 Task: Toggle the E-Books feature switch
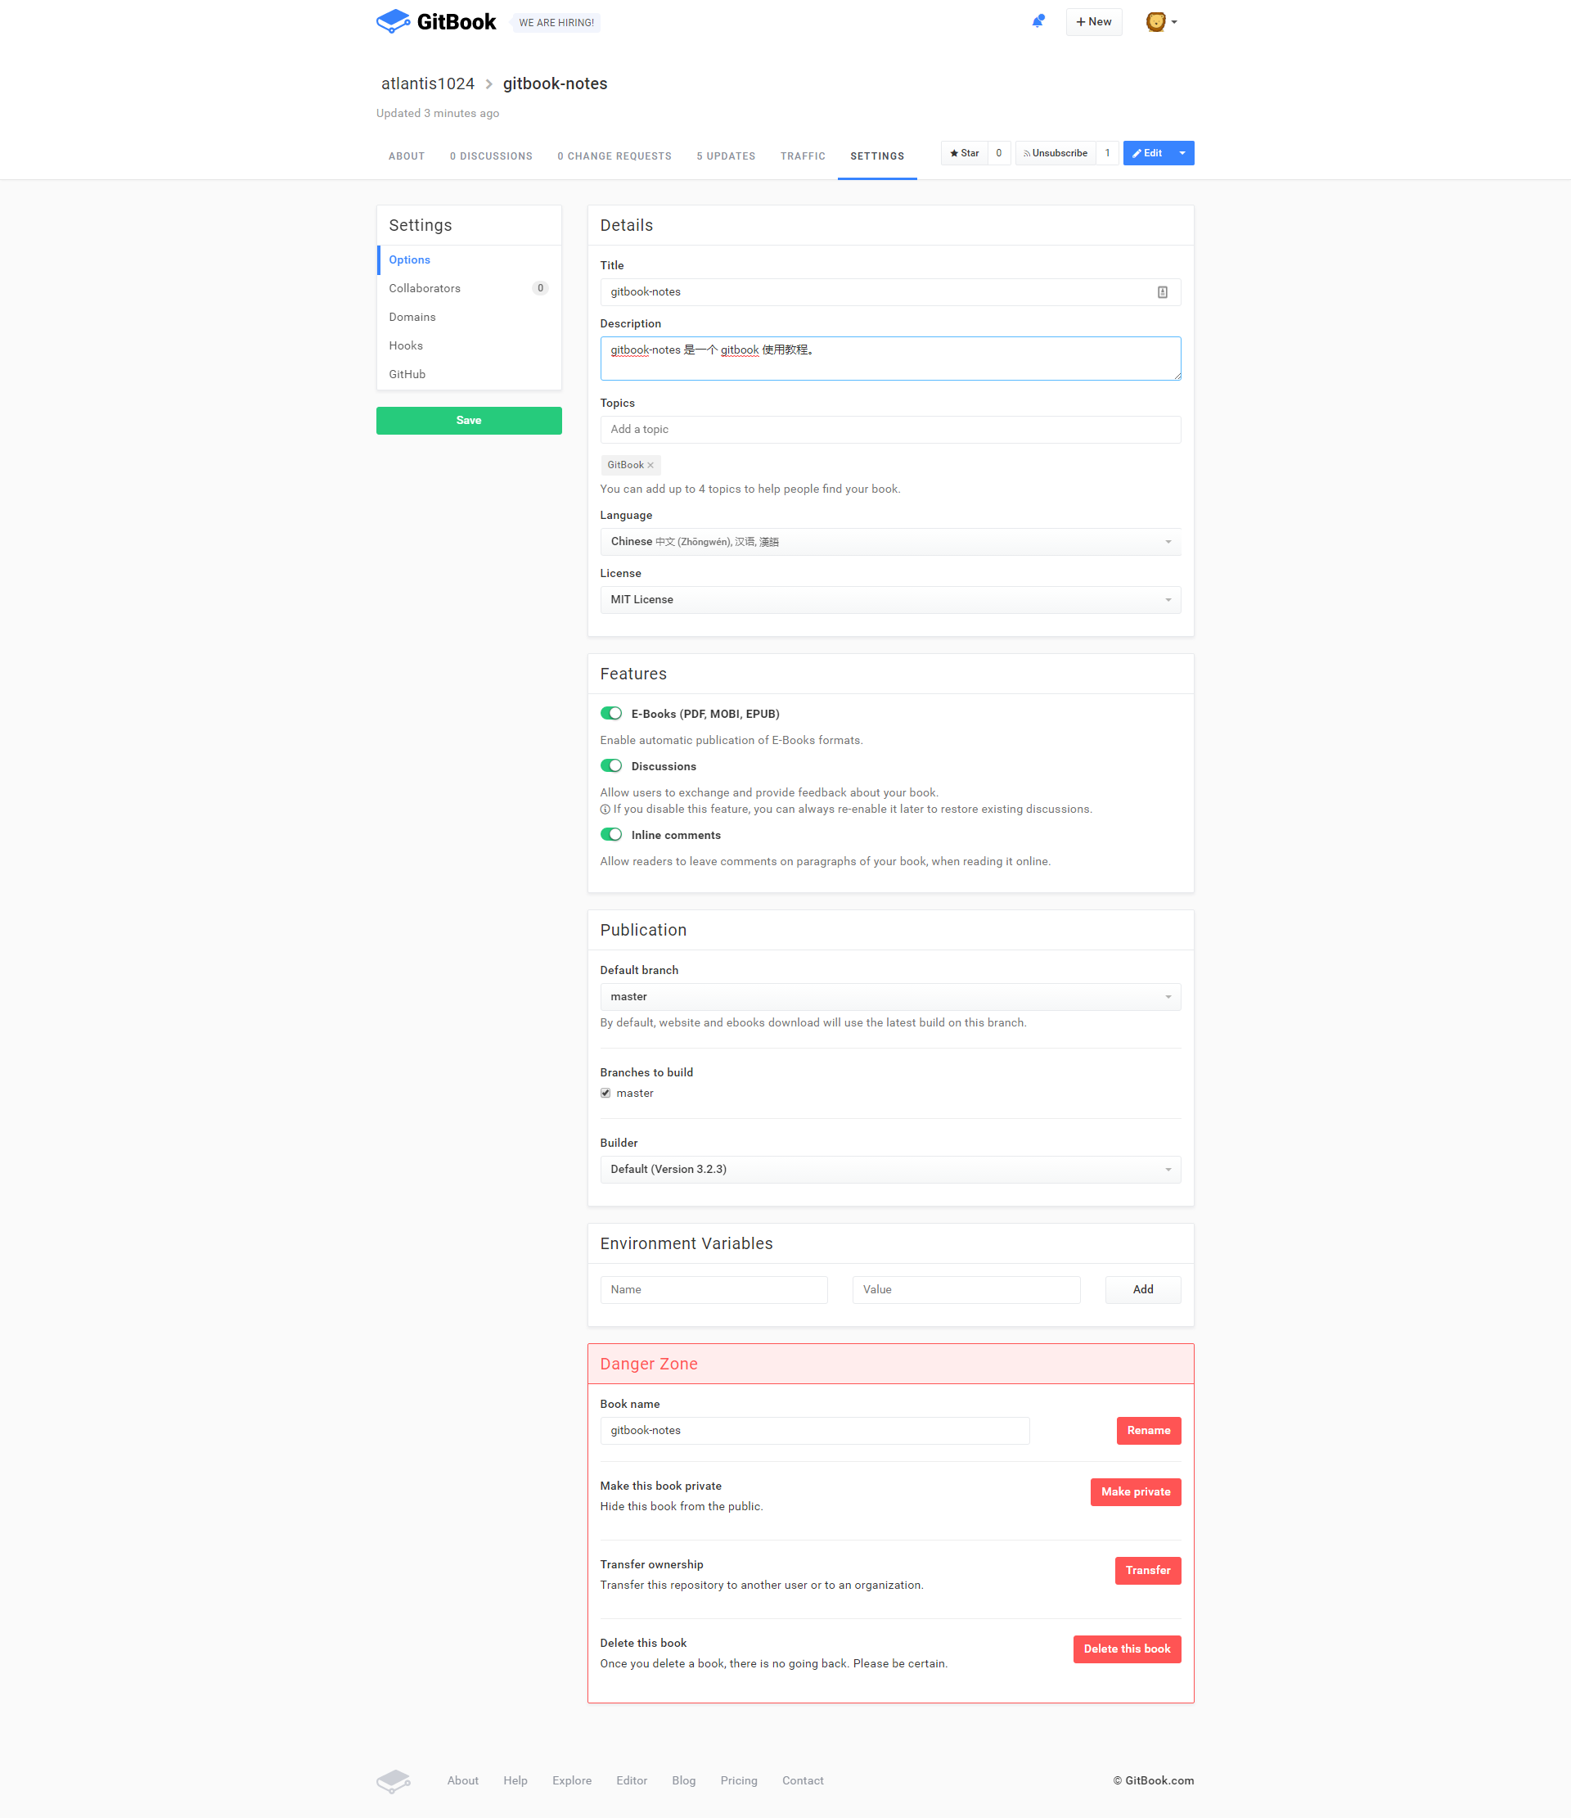click(x=611, y=713)
